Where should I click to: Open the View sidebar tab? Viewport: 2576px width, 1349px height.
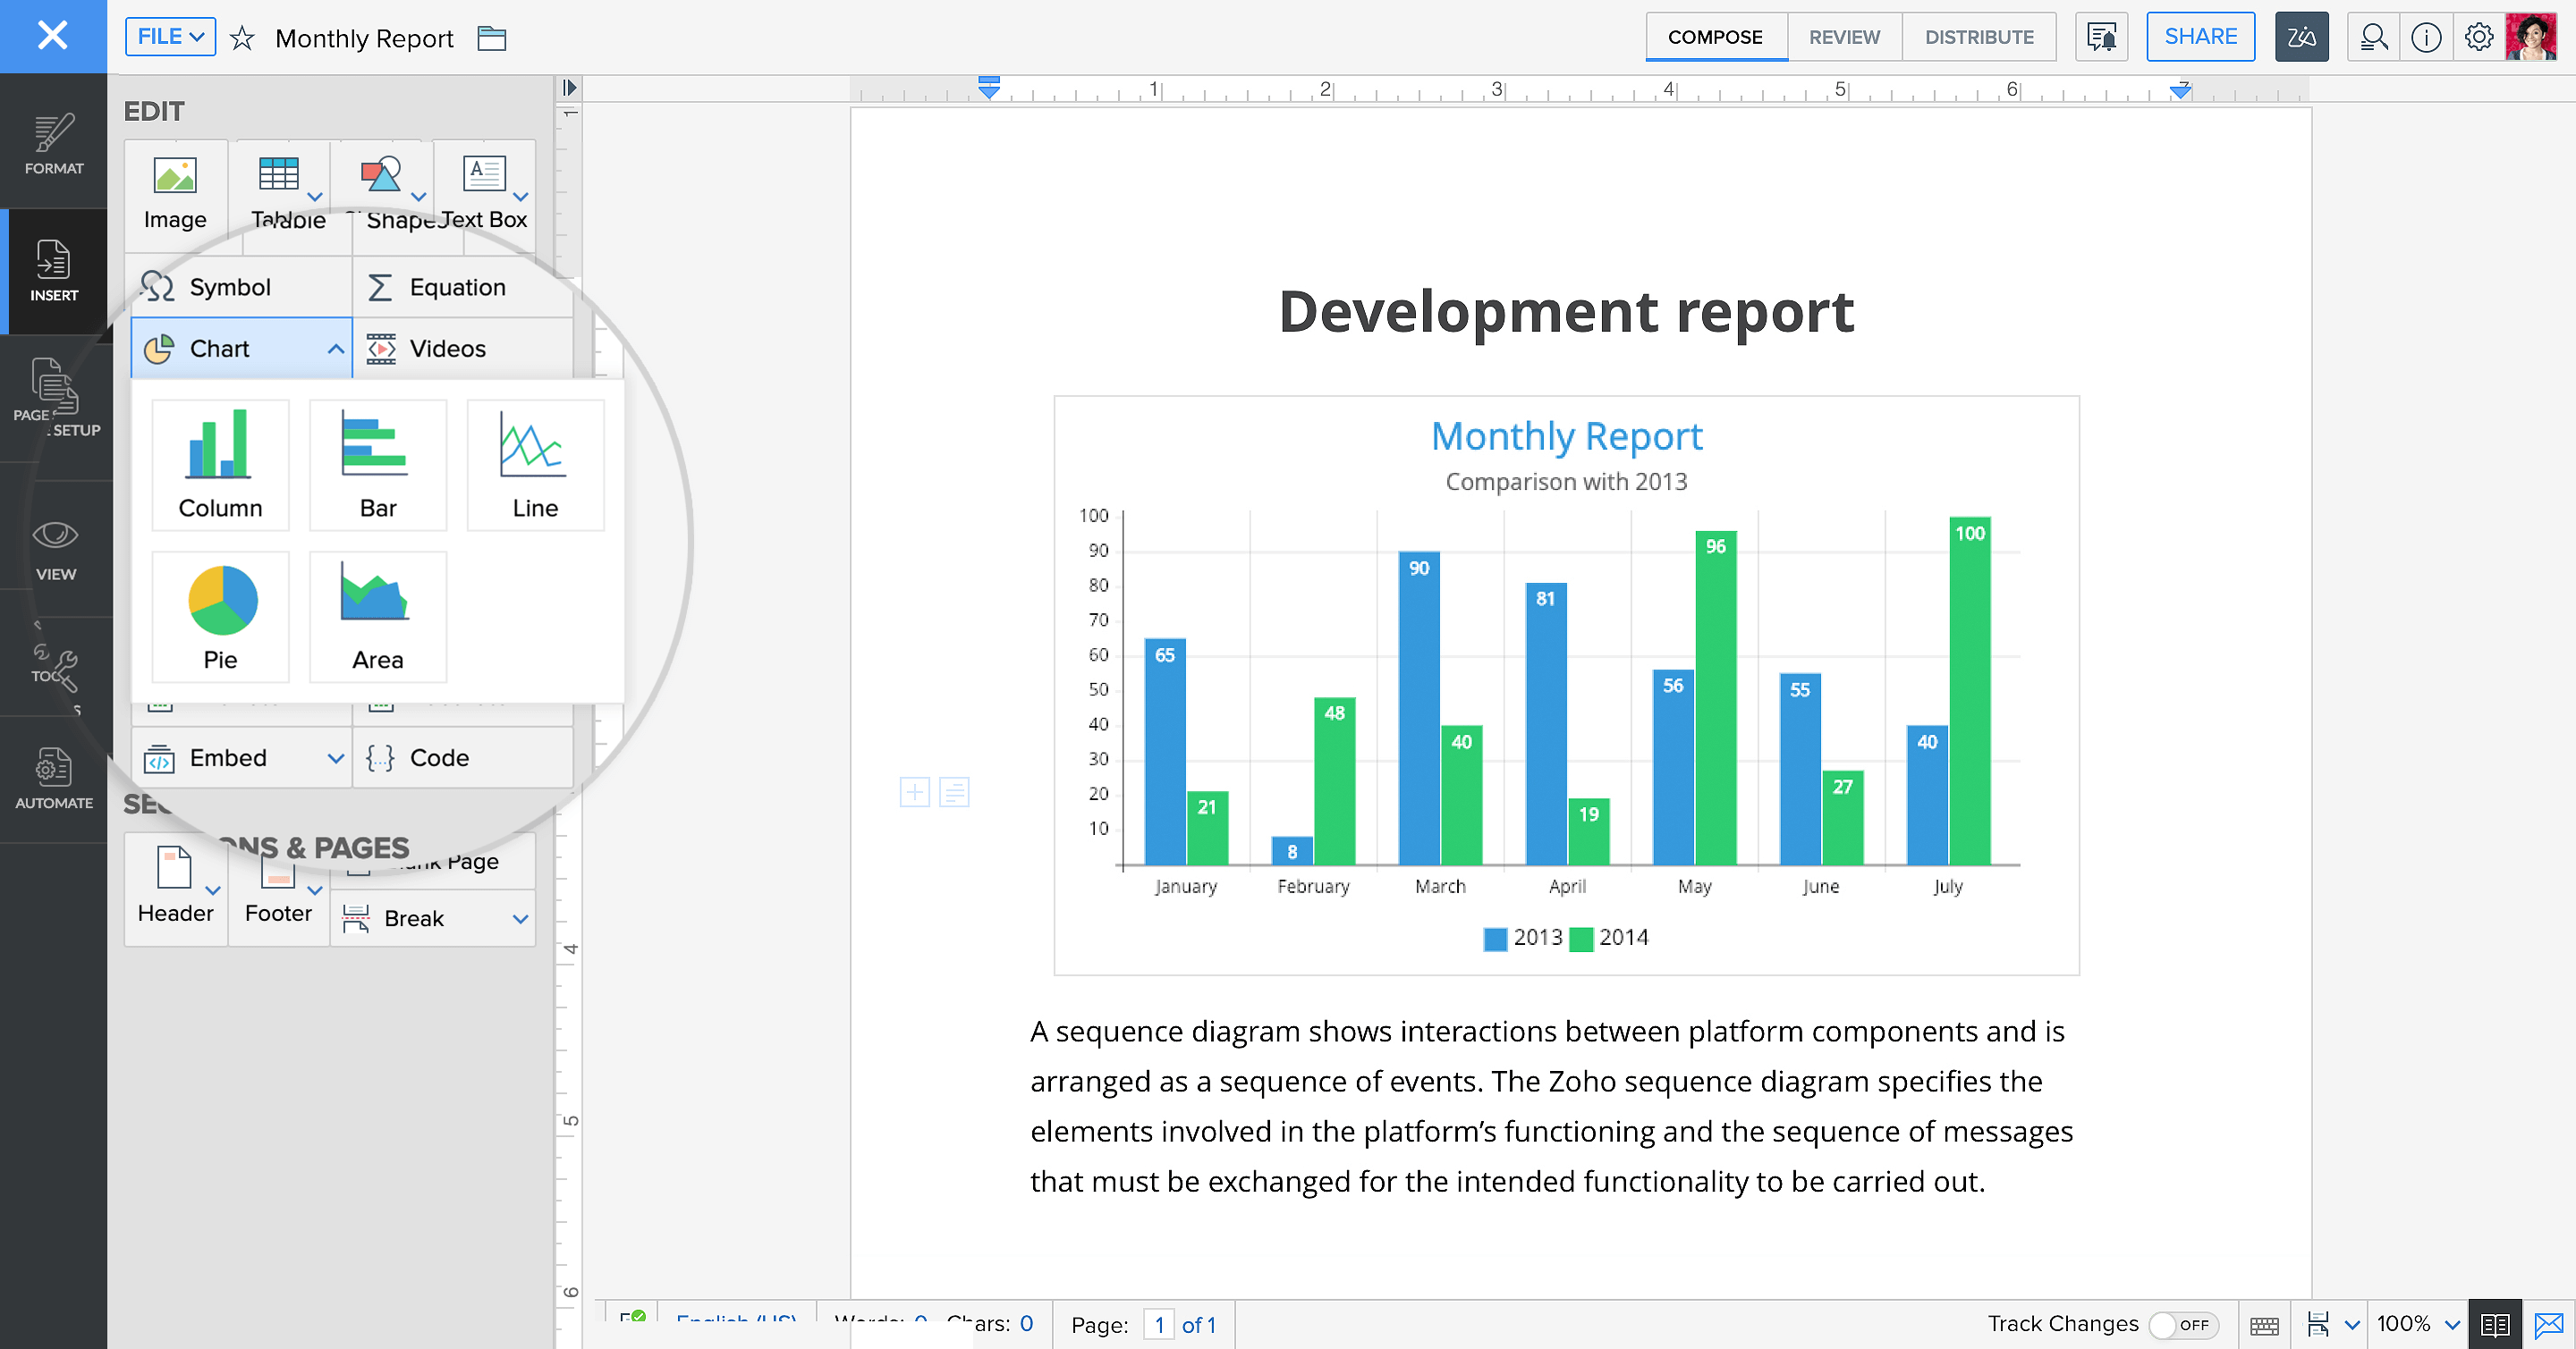click(54, 550)
